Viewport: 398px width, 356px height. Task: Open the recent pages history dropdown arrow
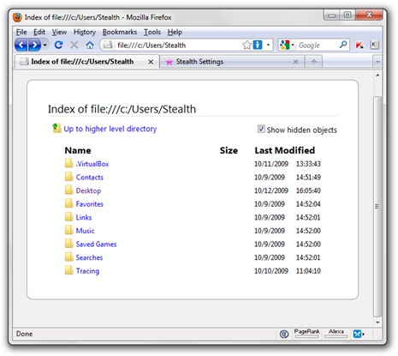(45, 45)
